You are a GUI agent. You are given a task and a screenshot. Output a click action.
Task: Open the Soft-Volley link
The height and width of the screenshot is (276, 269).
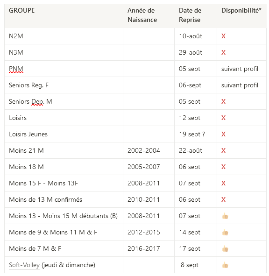tap(24, 265)
